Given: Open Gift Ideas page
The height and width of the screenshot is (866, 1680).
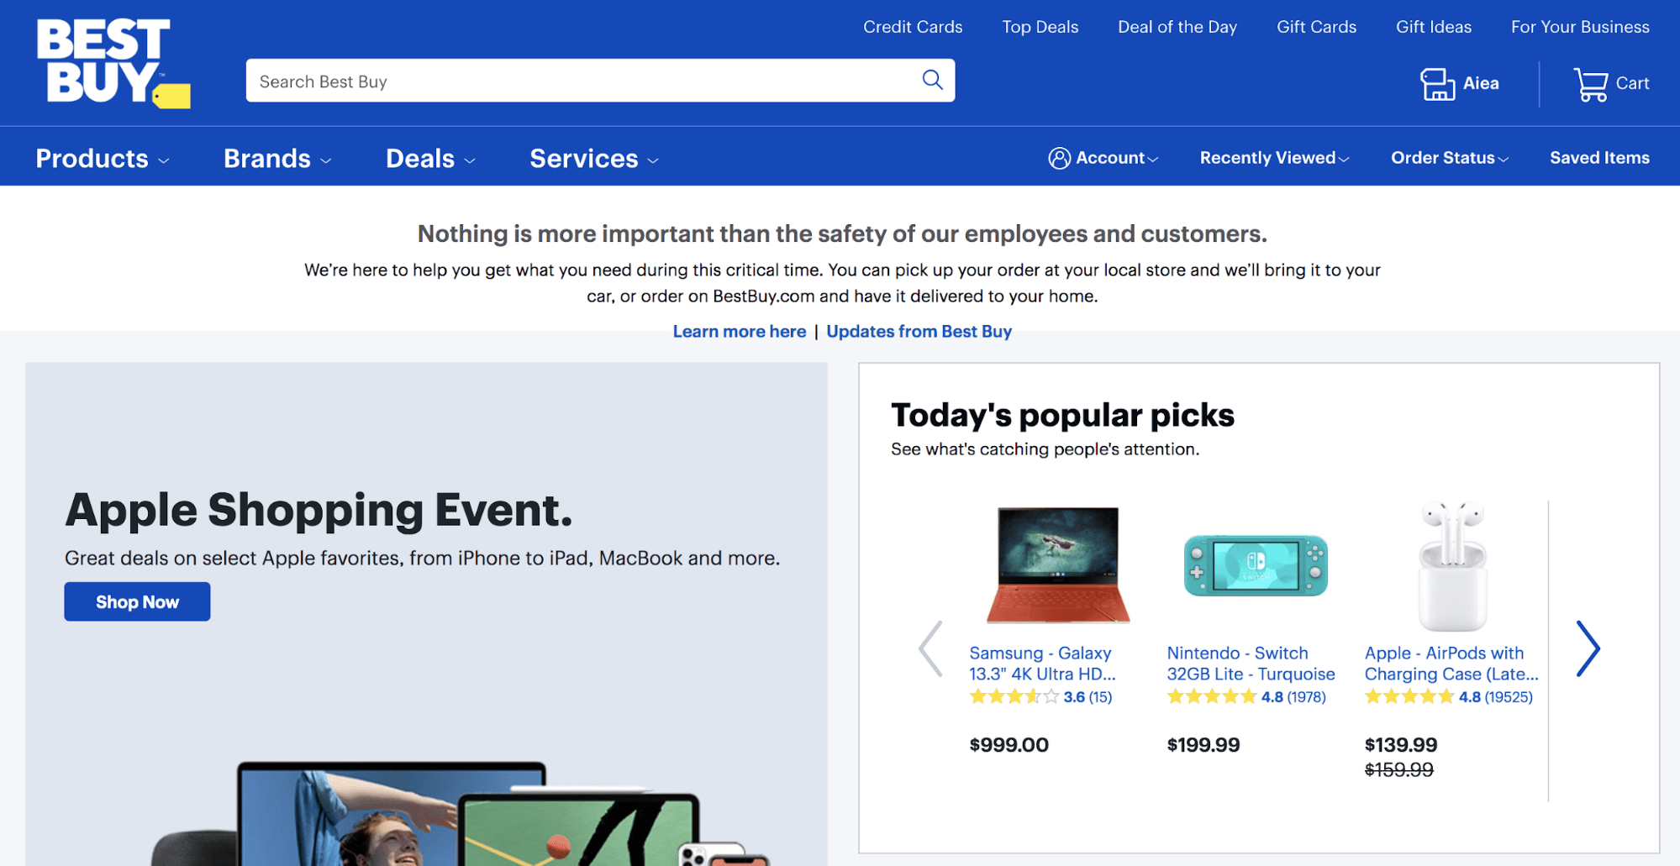Looking at the screenshot, I should click(1434, 27).
